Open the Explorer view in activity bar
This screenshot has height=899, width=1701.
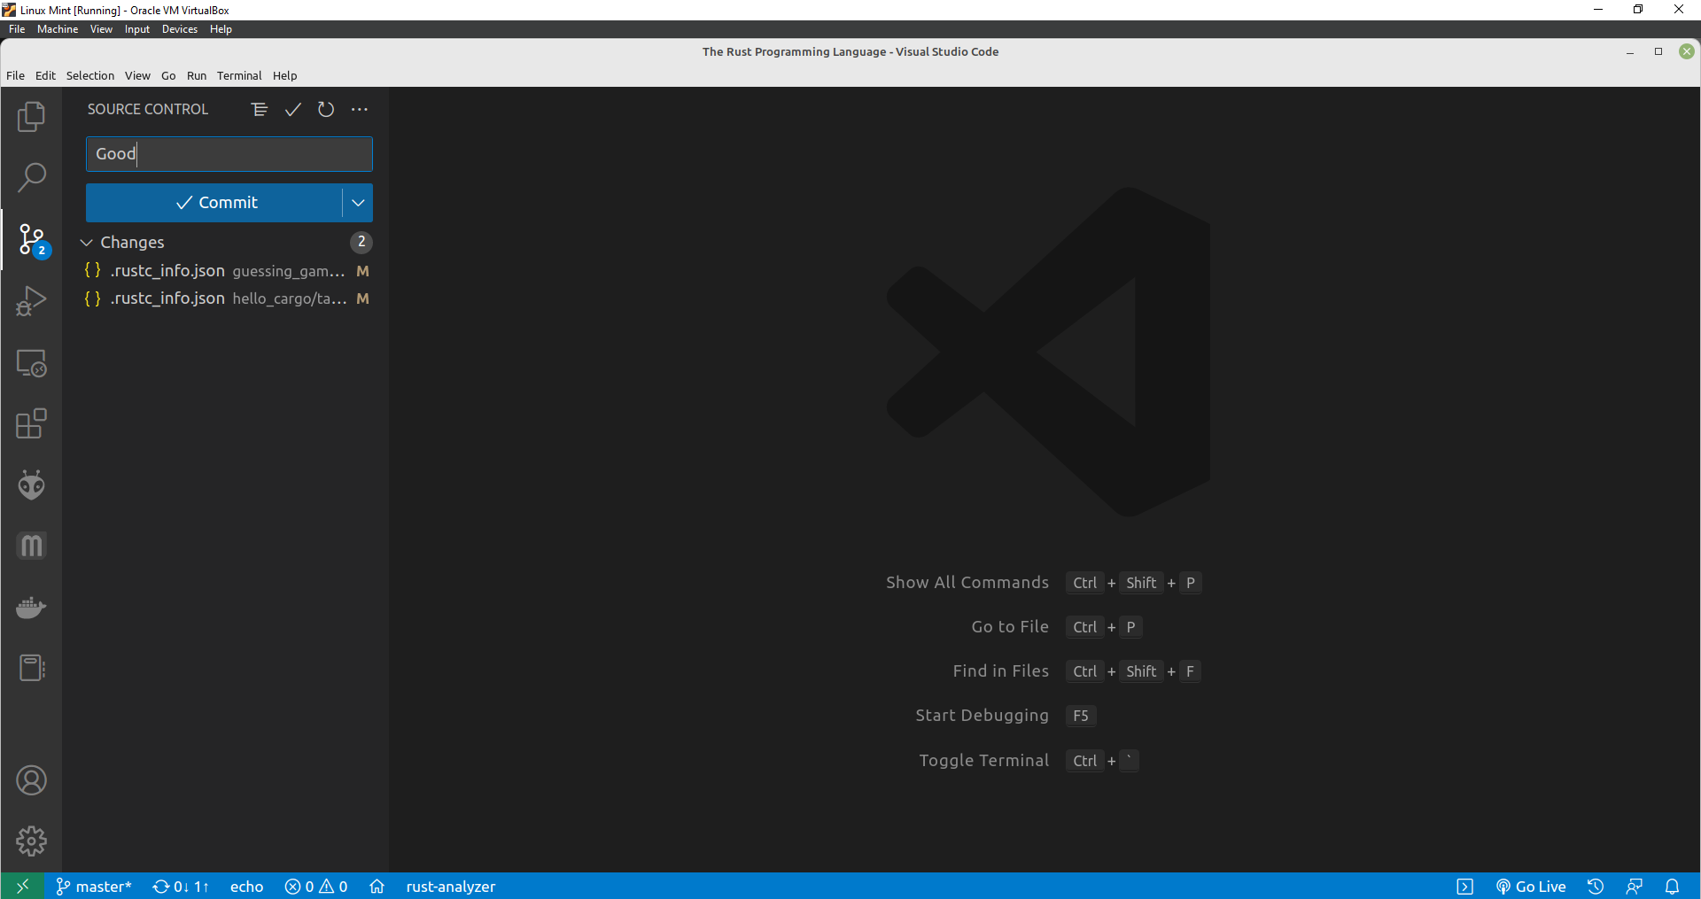(x=31, y=116)
